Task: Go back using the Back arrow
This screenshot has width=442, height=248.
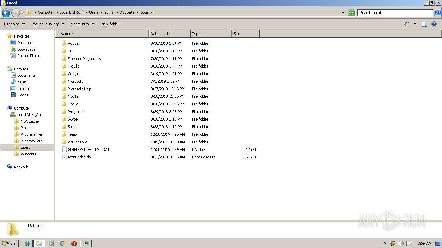Action: click(x=6, y=13)
